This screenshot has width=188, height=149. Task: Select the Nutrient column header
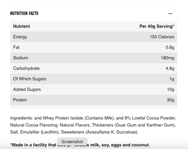(x=22, y=26)
